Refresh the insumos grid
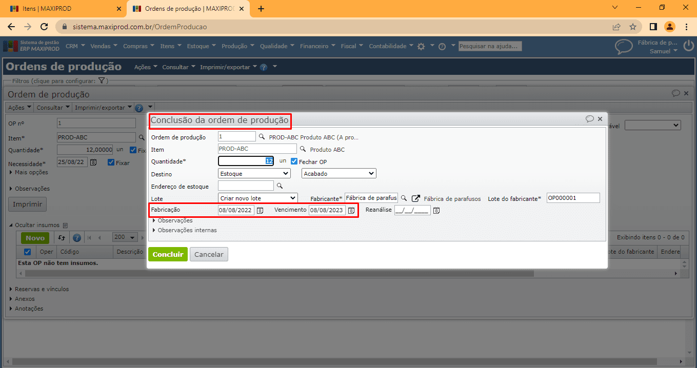This screenshot has height=368, width=697. [x=62, y=238]
